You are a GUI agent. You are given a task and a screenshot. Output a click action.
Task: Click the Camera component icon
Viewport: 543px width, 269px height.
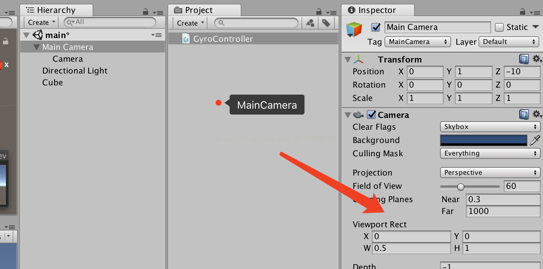click(358, 115)
